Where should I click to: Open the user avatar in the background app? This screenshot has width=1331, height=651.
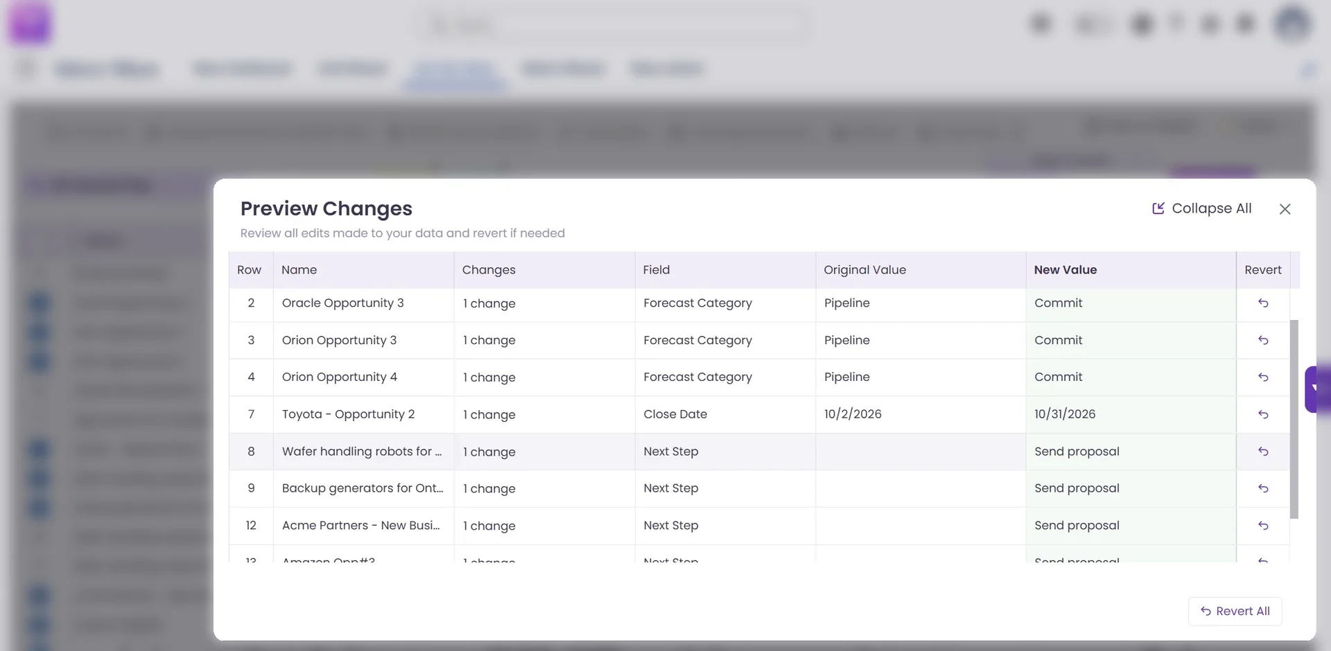(x=1292, y=24)
